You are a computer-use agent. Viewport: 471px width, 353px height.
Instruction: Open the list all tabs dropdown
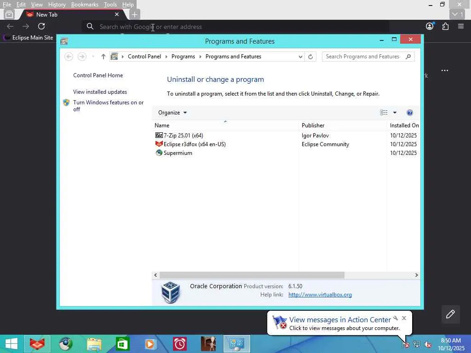click(x=458, y=14)
